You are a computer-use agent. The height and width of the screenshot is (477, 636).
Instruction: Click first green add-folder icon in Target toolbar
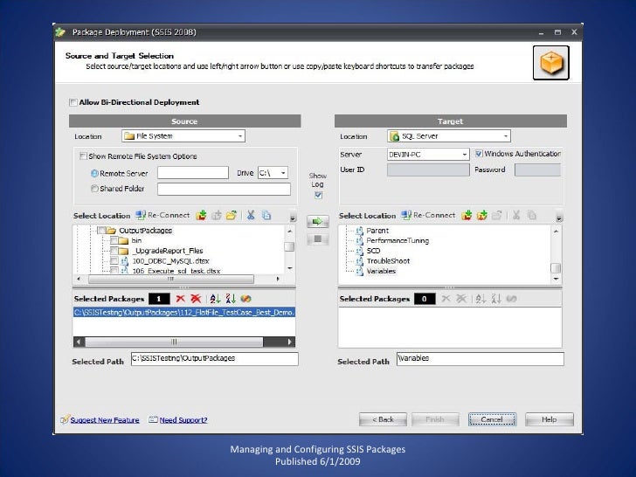point(467,216)
